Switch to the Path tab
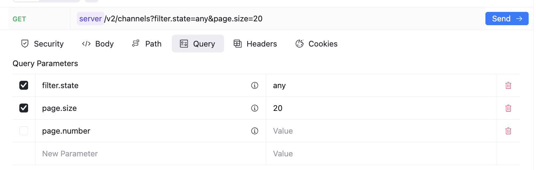Screen dimensions: 536x170 click(147, 44)
